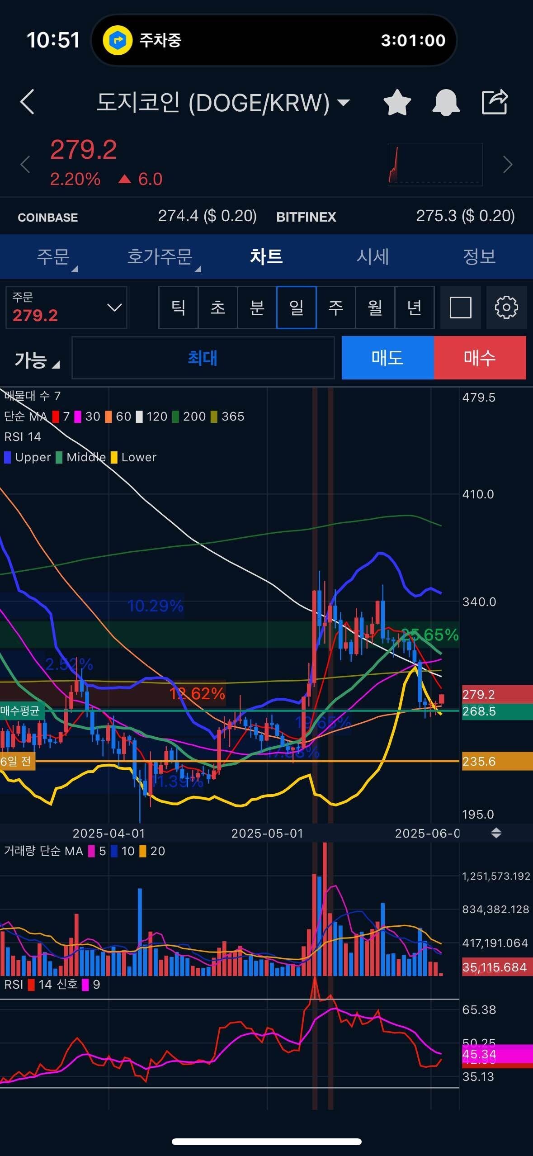Screen dimensions: 533x1156
Task: Tap the fullscreen chart square icon
Action: (460, 308)
